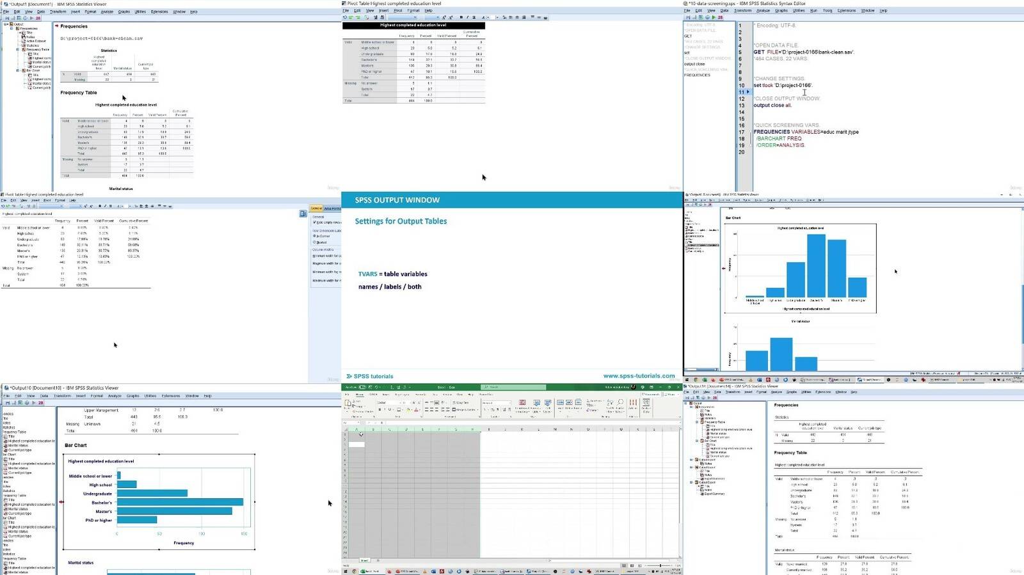Open www.spss-tutorials.com link on the slide
This screenshot has height=575, width=1024.
point(639,376)
